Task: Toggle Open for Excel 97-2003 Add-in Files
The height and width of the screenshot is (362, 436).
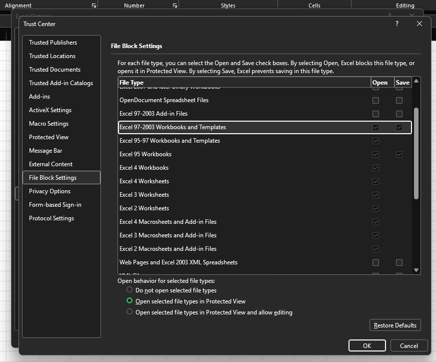Action: click(375, 114)
